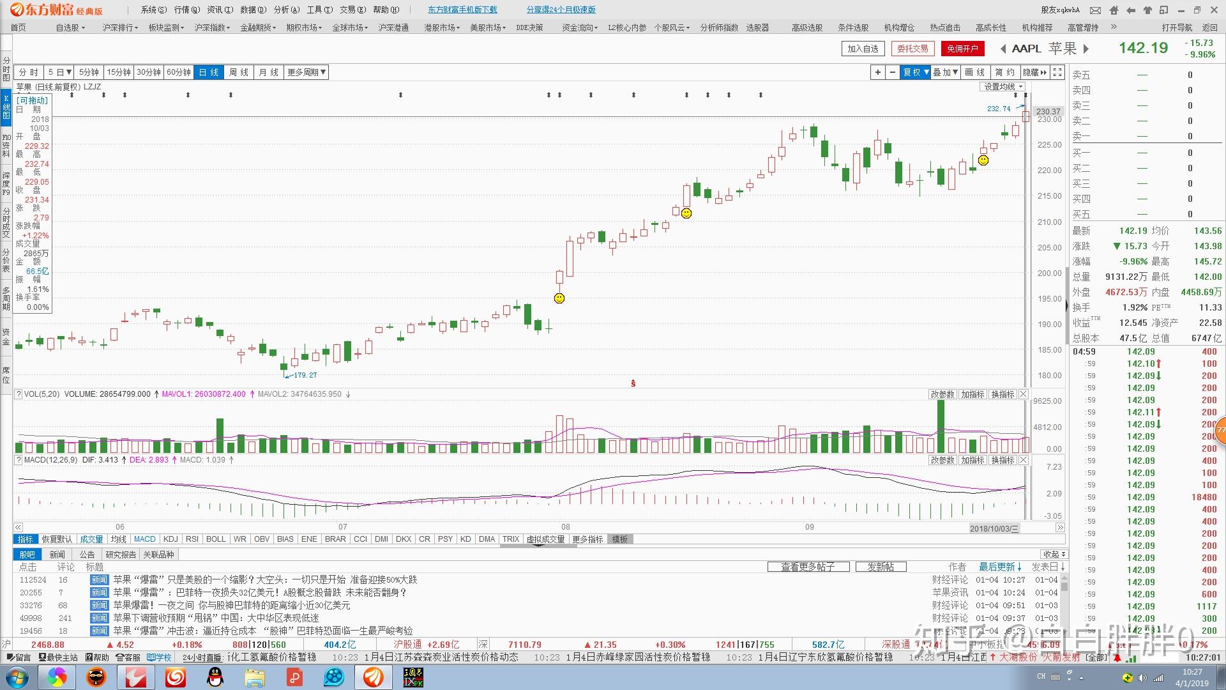Go to home via house icon
The image size is (1226, 690).
(x=1114, y=10)
